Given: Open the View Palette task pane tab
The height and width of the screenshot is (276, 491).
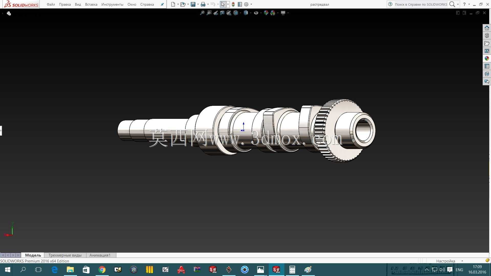Looking at the screenshot, I should (487, 51).
